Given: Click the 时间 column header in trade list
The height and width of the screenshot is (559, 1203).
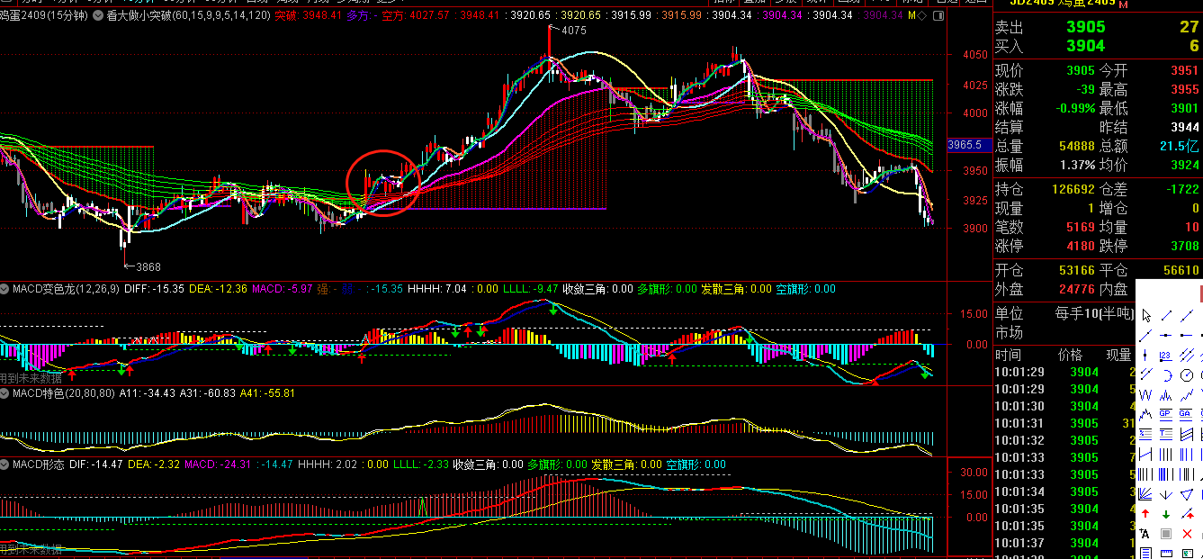Looking at the screenshot, I should point(1008,355).
